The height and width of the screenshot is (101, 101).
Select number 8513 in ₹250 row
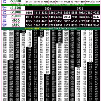(67, 25)
